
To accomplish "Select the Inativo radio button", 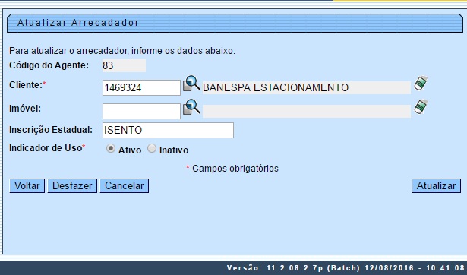I will pos(152,148).
